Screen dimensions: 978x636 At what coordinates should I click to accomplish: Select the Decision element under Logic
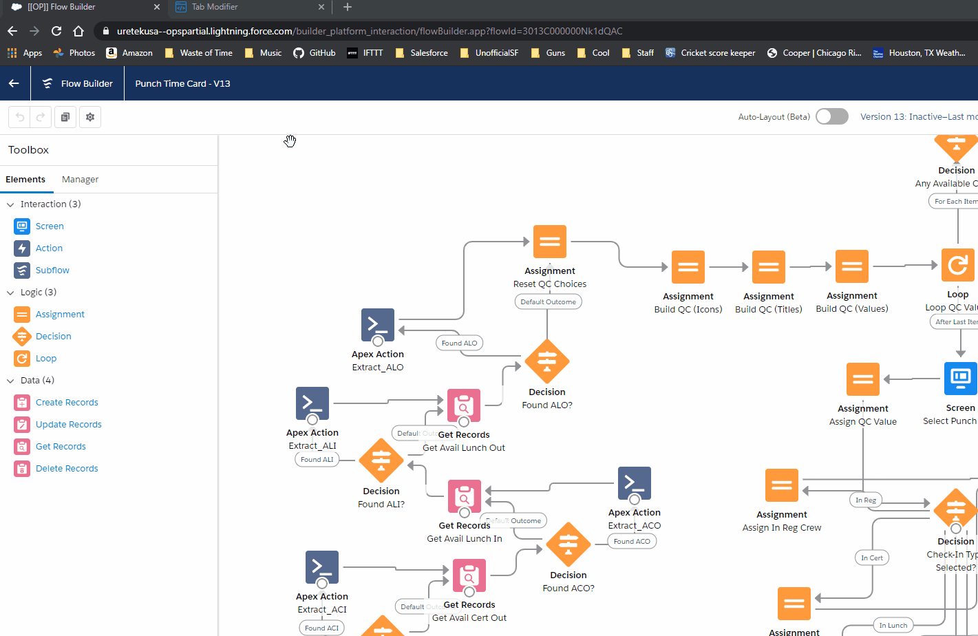53,336
